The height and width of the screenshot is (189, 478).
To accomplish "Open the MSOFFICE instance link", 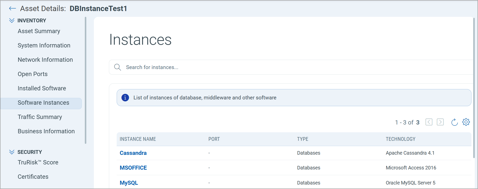I will pyautogui.click(x=133, y=168).
